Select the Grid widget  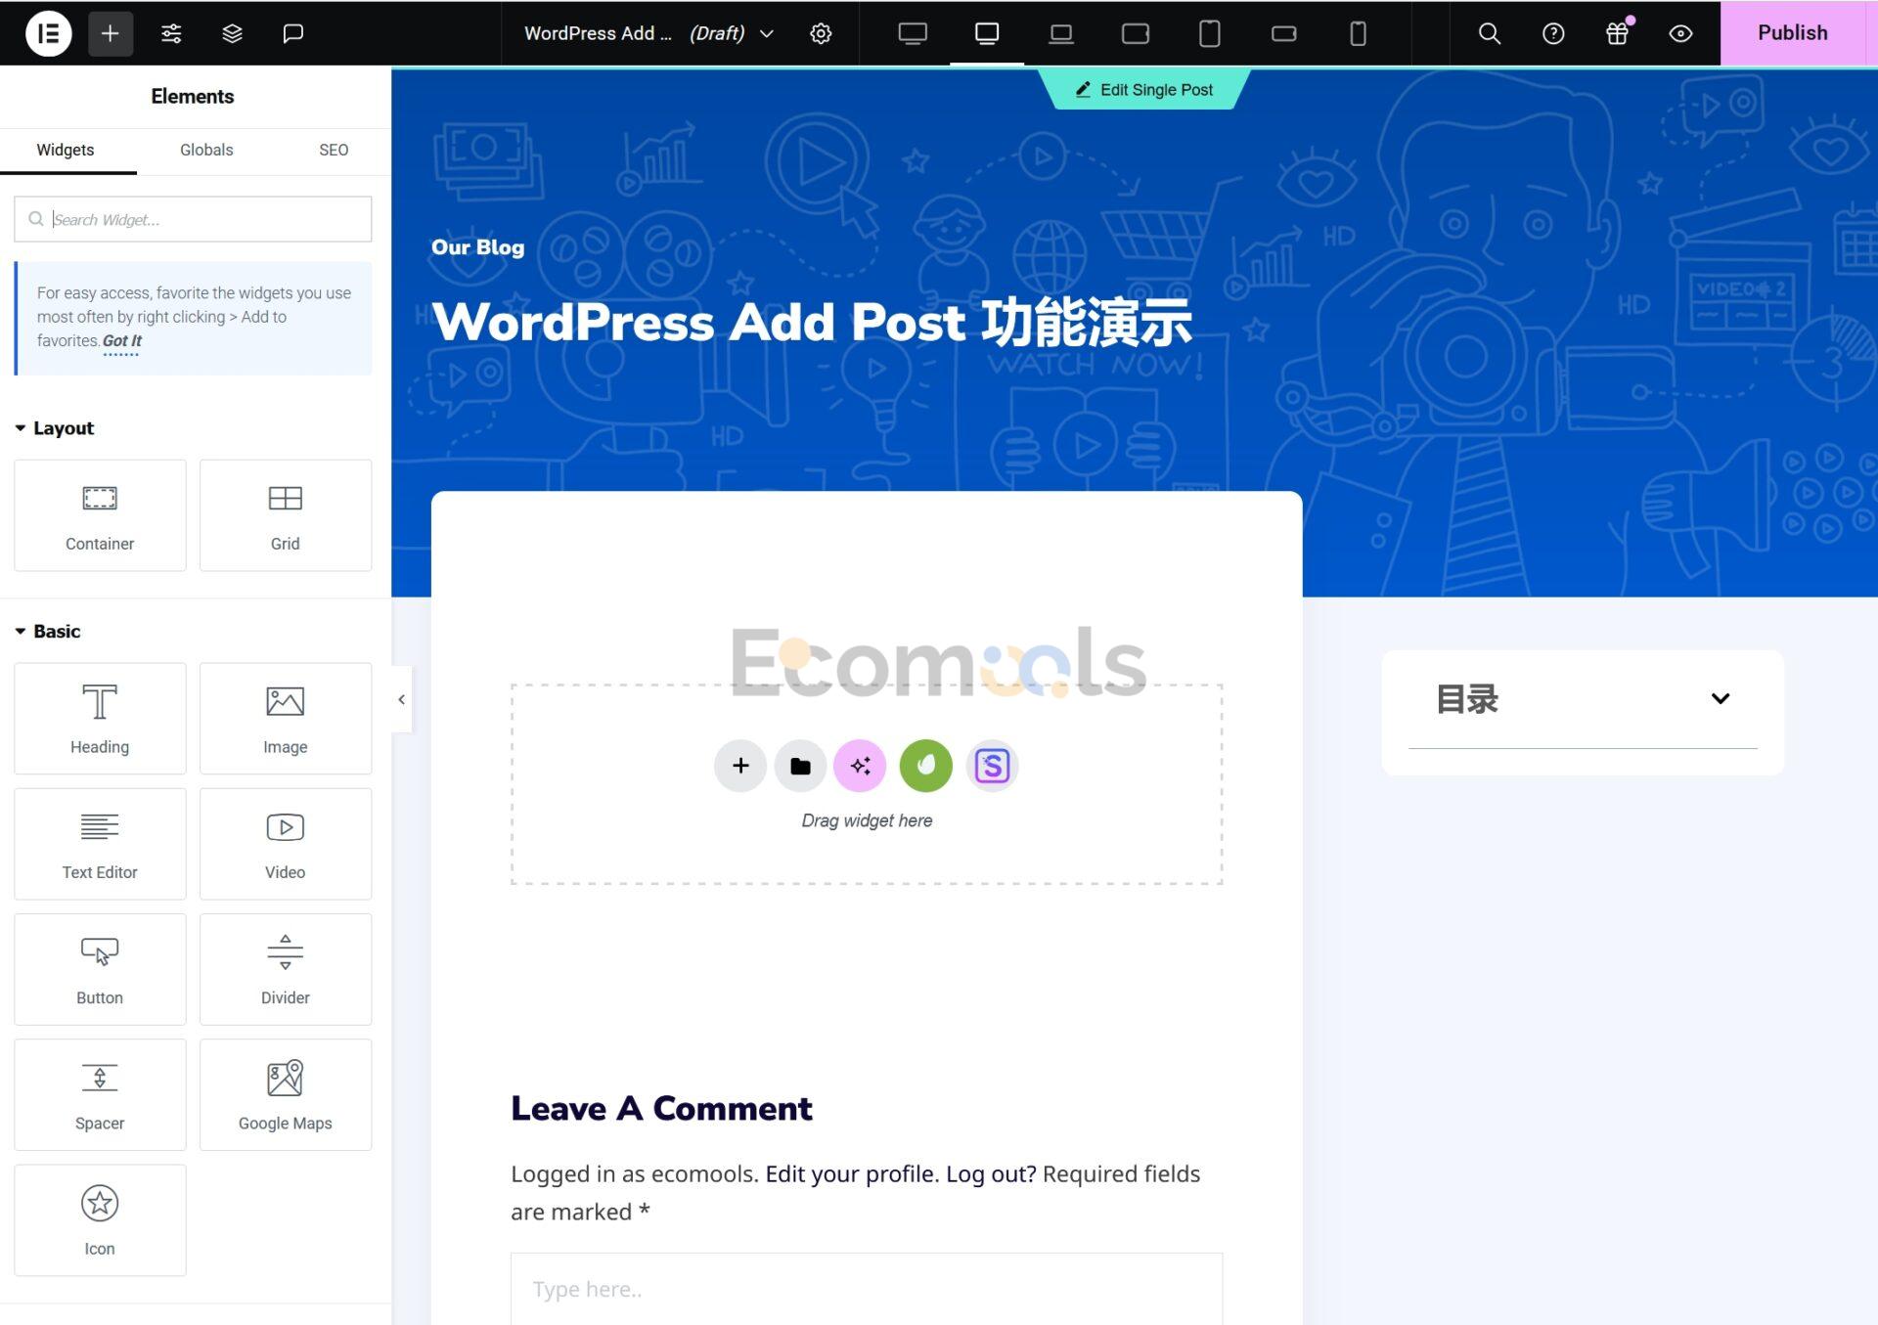286,515
